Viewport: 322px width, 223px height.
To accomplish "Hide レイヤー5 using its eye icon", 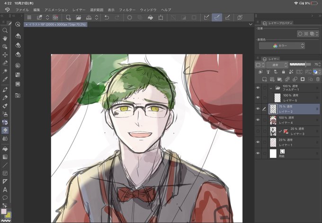I will [258, 97].
